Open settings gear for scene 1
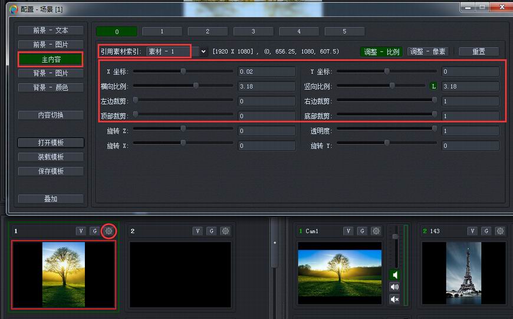The height and width of the screenshot is (319, 513). [108, 231]
